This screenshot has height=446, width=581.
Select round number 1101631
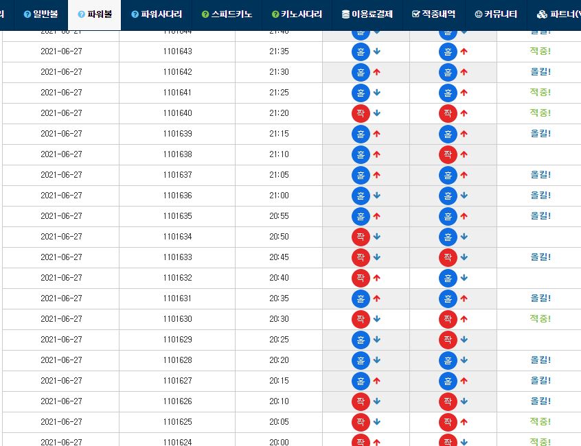177,298
